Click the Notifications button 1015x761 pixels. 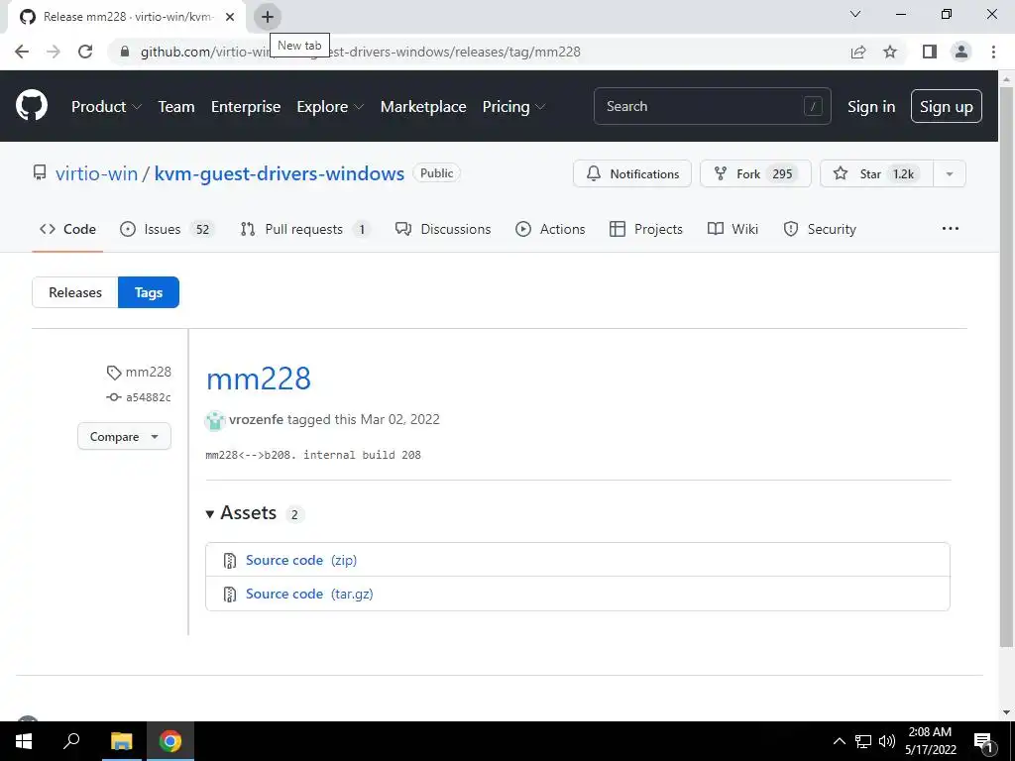[x=631, y=173]
